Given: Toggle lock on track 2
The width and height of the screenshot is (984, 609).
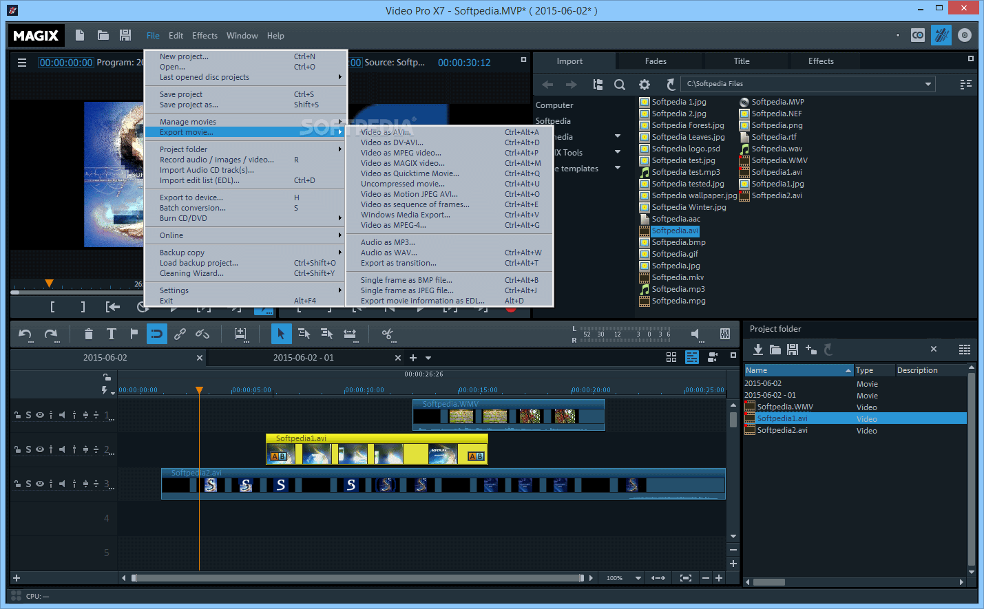Looking at the screenshot, I should tap(17, 449).
